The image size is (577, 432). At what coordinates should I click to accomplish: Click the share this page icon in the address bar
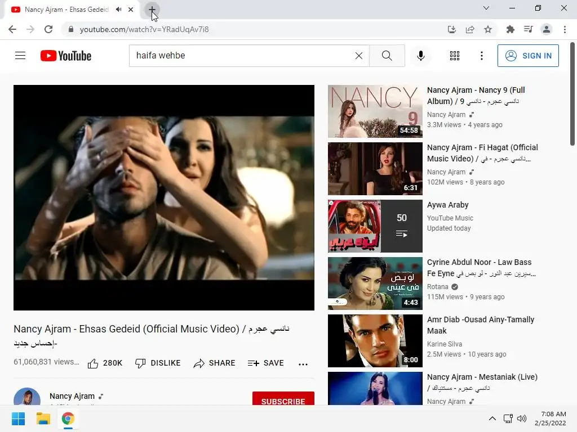[x=470, y=29]
